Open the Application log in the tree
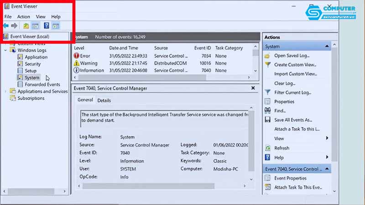 tap(36, 57)
